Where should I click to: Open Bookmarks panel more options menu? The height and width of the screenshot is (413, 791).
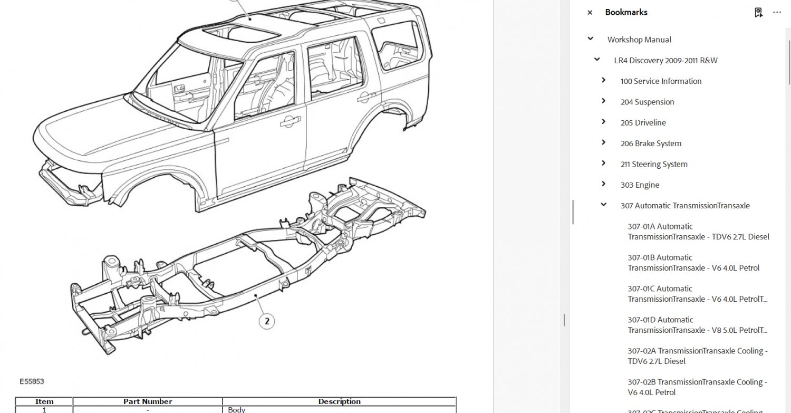[777, 12]
